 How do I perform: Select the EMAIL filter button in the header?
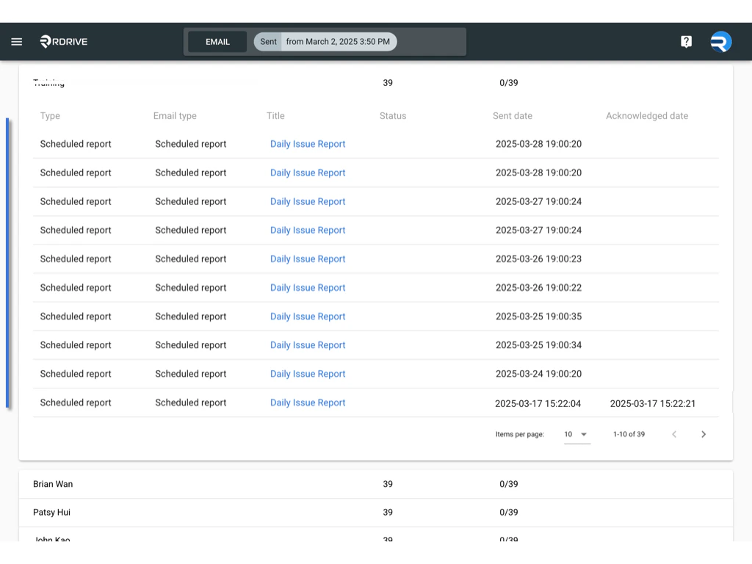pos(217,42)
